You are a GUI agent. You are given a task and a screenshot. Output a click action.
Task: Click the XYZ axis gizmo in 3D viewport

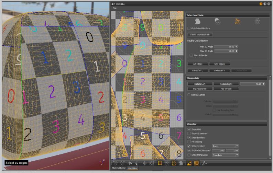click(102, 162)
